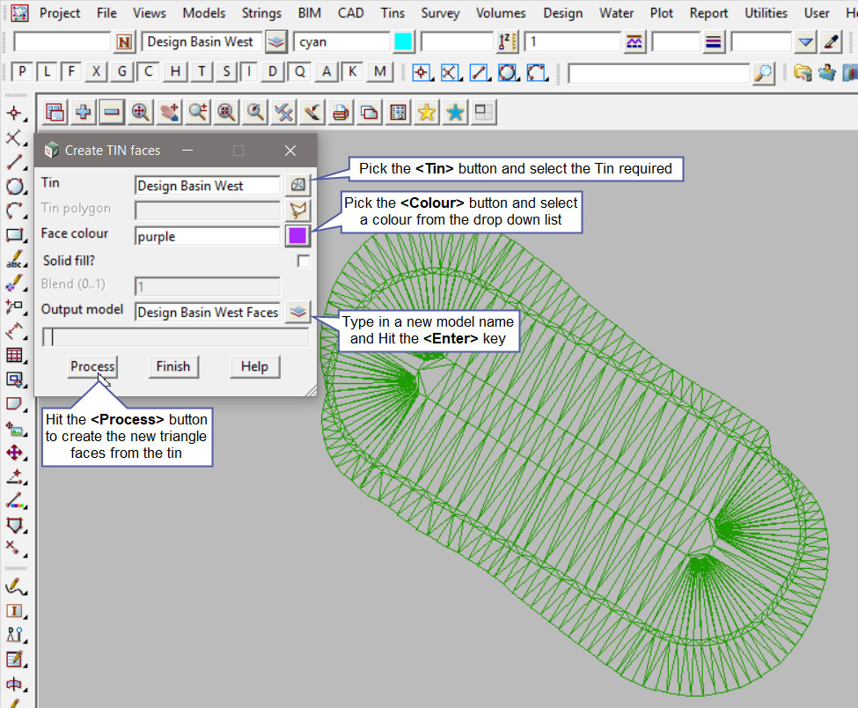The image size is (858, 708).
Task: Click the Tin picker button
Action: pyautogui.click(x=298, y=185)
